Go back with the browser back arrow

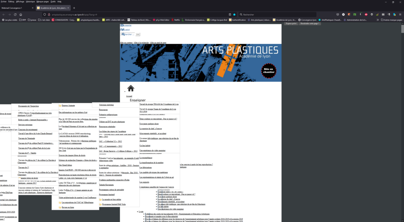click(4, 15)
